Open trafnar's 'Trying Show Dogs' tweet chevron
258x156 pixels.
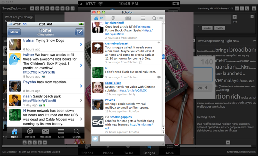(81, 44)
